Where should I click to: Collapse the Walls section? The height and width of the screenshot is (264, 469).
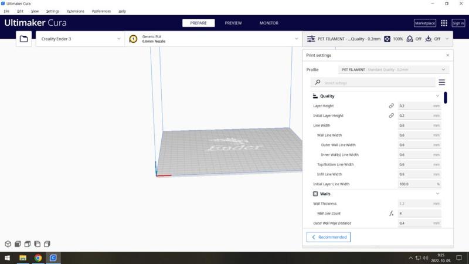tap(437, 194)
